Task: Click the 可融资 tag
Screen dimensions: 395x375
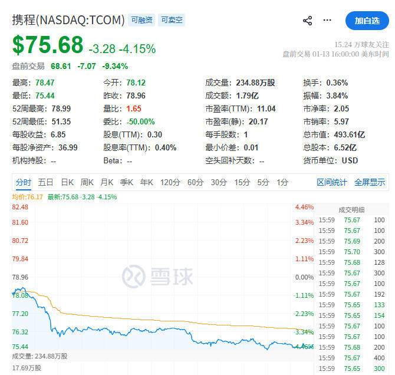Action: coord(141,20)
